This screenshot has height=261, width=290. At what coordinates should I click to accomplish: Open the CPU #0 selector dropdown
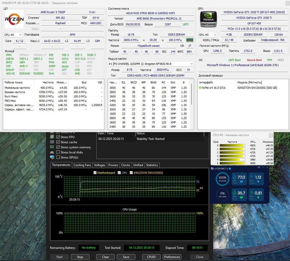pyautogui.click(x=13, y=35)
